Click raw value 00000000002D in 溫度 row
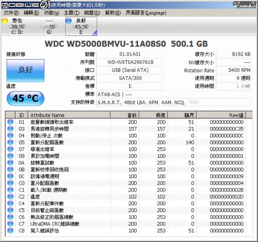Image resolution: width=258 pixels, height=242 pixels. click(x=227, y=197)
